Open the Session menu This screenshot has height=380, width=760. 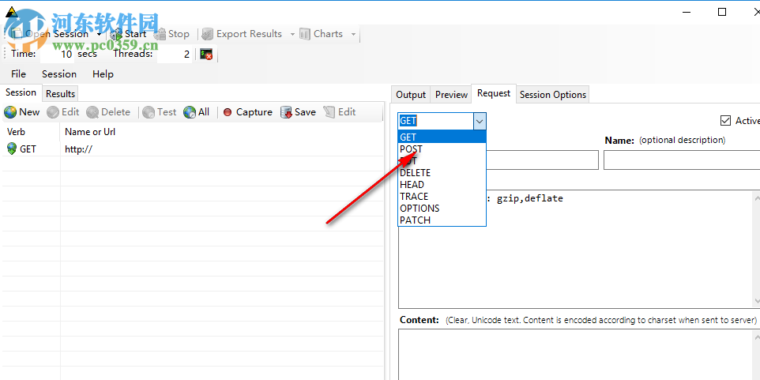point(59,74)
